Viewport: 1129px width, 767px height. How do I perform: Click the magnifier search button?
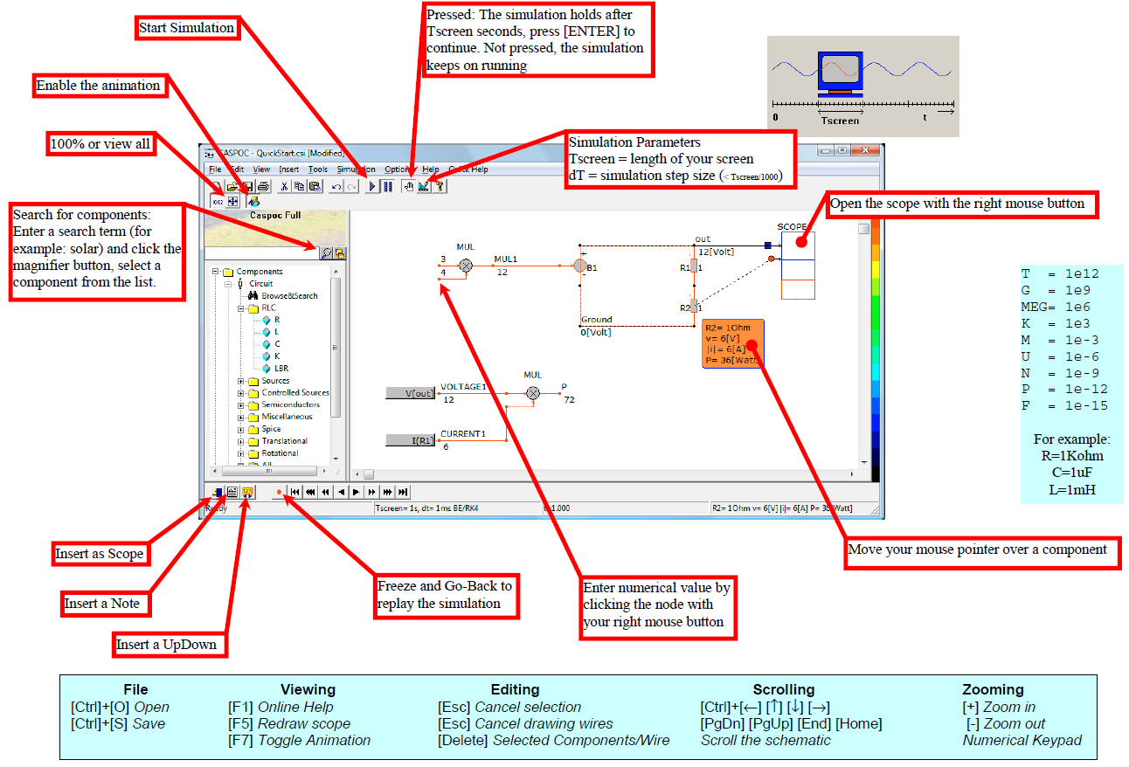[x=325, y=253]
